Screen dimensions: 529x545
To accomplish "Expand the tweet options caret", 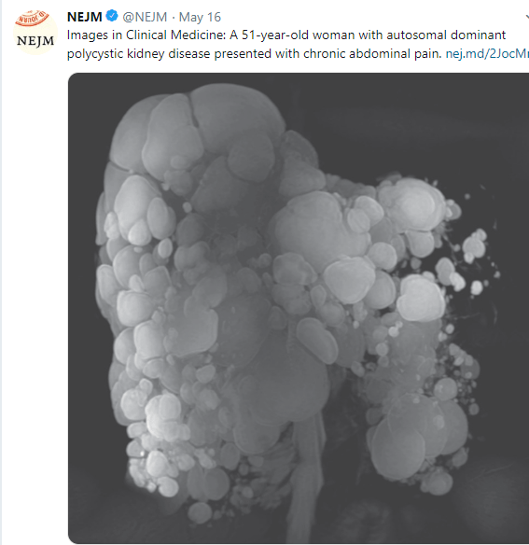I will pos(527,17).
